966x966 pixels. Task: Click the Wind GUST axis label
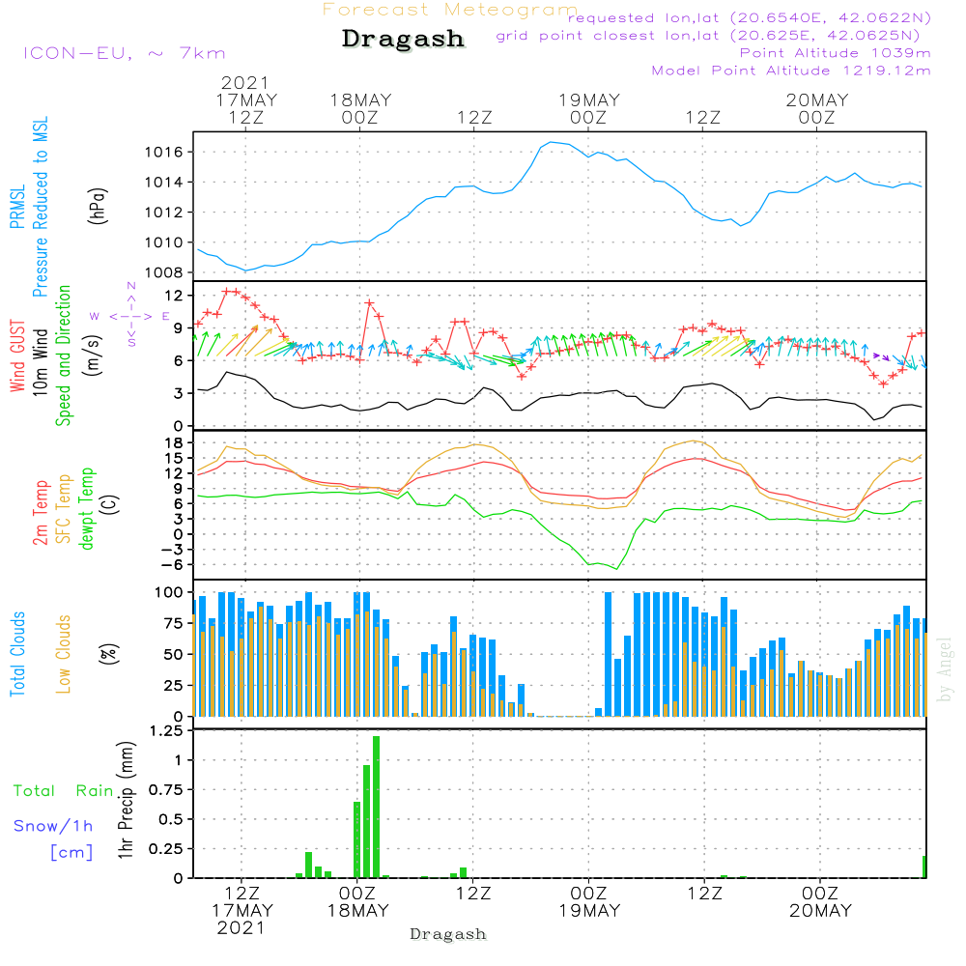(17, 355)
